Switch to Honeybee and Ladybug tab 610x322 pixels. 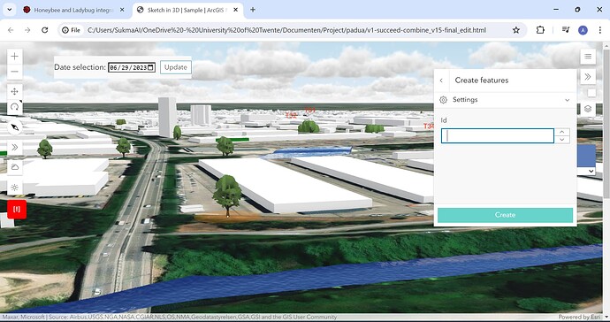[73, 10]
